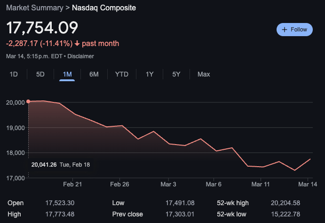
Task: Switch to the Max range tab
Action: point(204,74)
